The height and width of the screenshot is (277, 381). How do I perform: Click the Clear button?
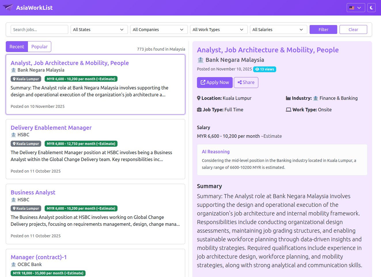[x=353, y=30]
